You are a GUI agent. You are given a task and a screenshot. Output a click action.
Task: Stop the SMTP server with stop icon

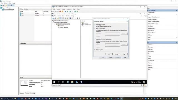[77, 18]
